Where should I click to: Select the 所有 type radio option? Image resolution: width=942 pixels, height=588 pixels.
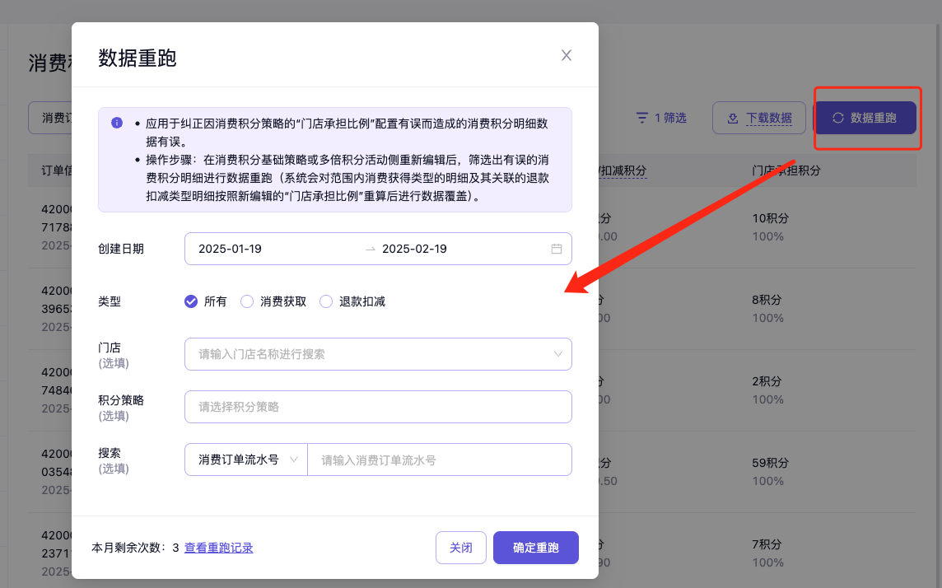coord(191,301)
